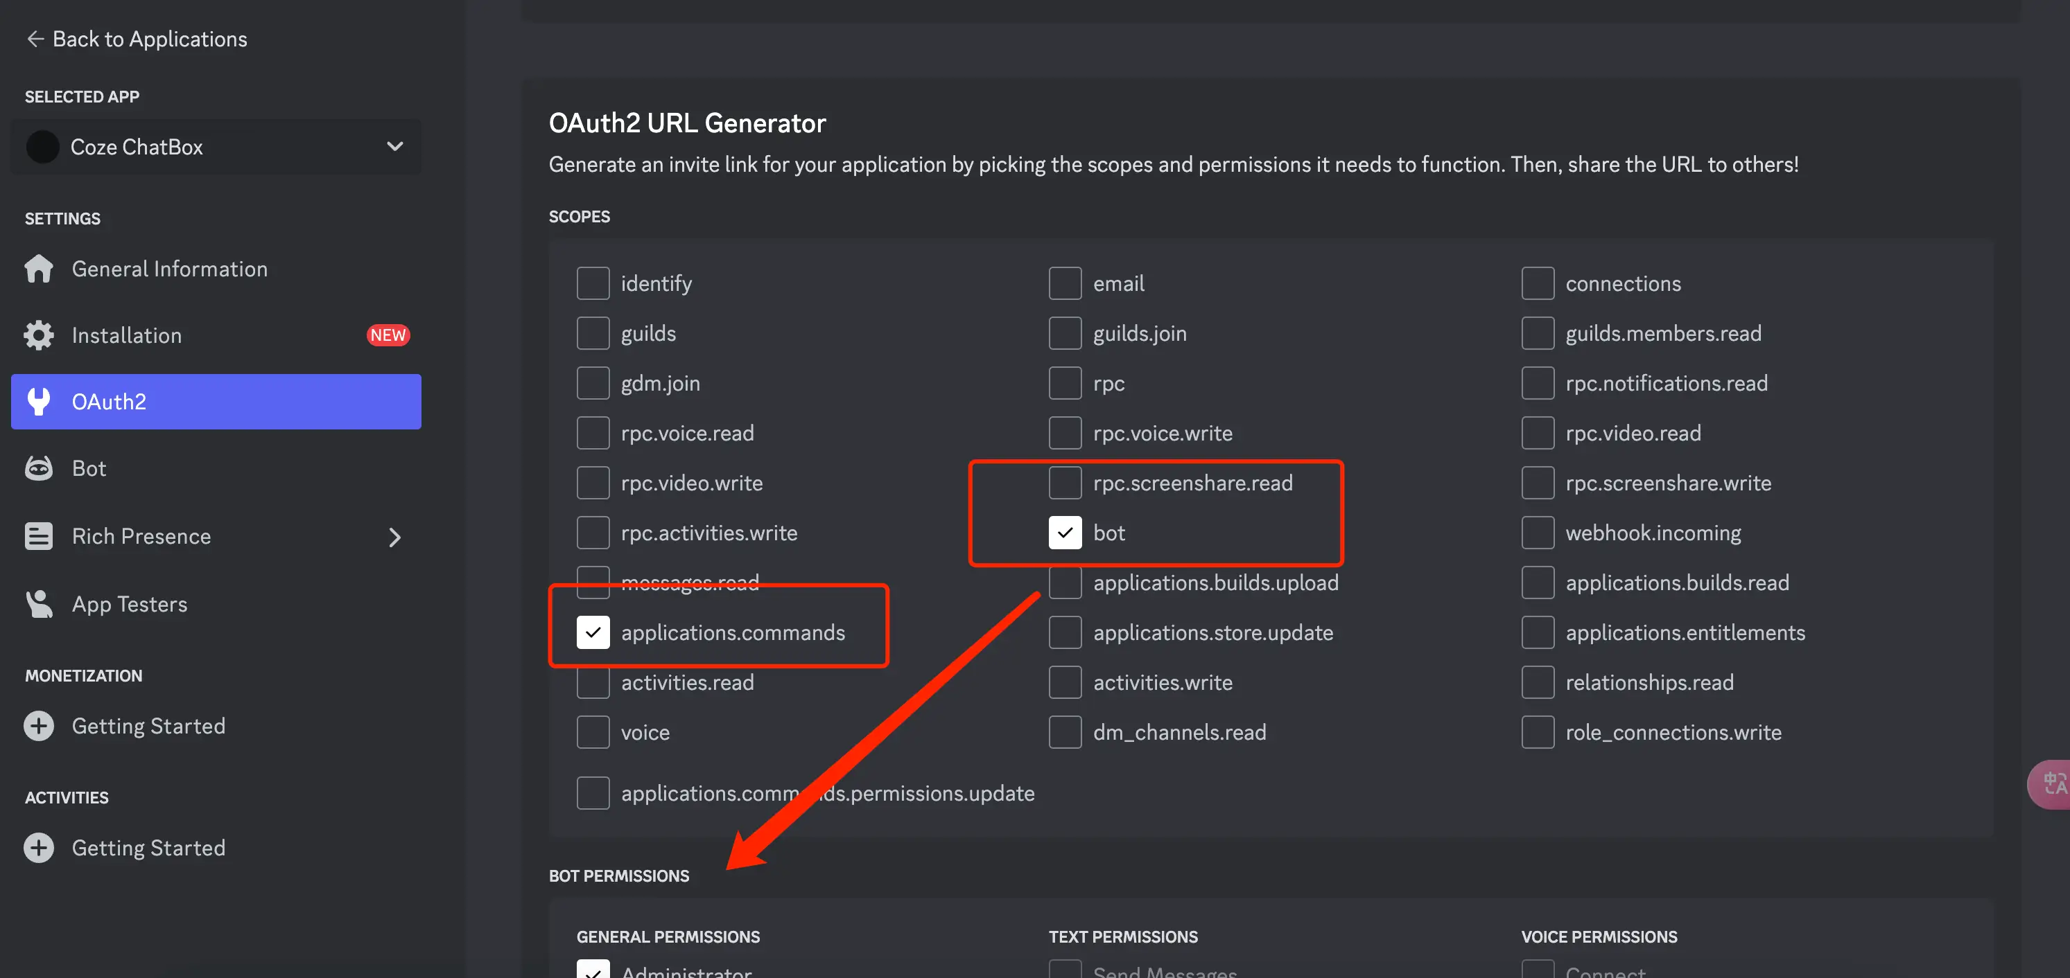Click the App Testers person icon
The height and width of the screenshot is (978, 2070).
pos(39,604)
